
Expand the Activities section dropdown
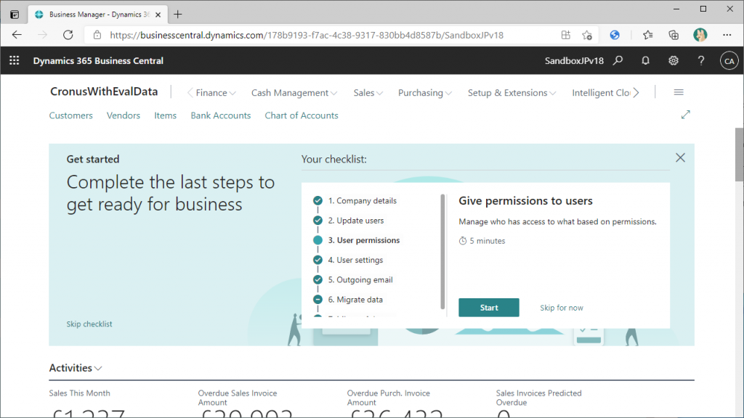[x=76, y=368]
